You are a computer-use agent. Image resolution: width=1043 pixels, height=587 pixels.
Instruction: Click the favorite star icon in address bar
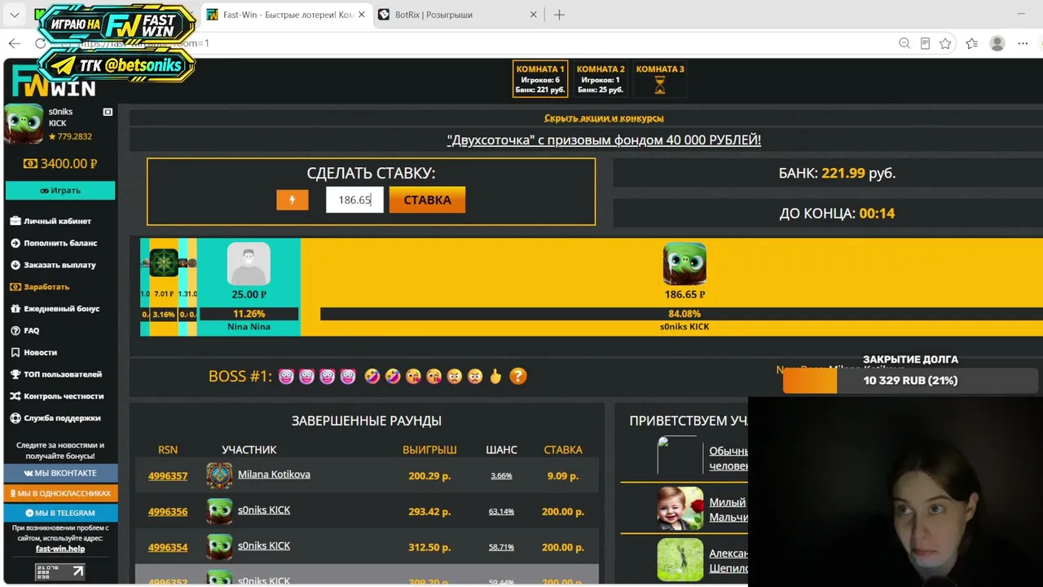tap(945, 43)
